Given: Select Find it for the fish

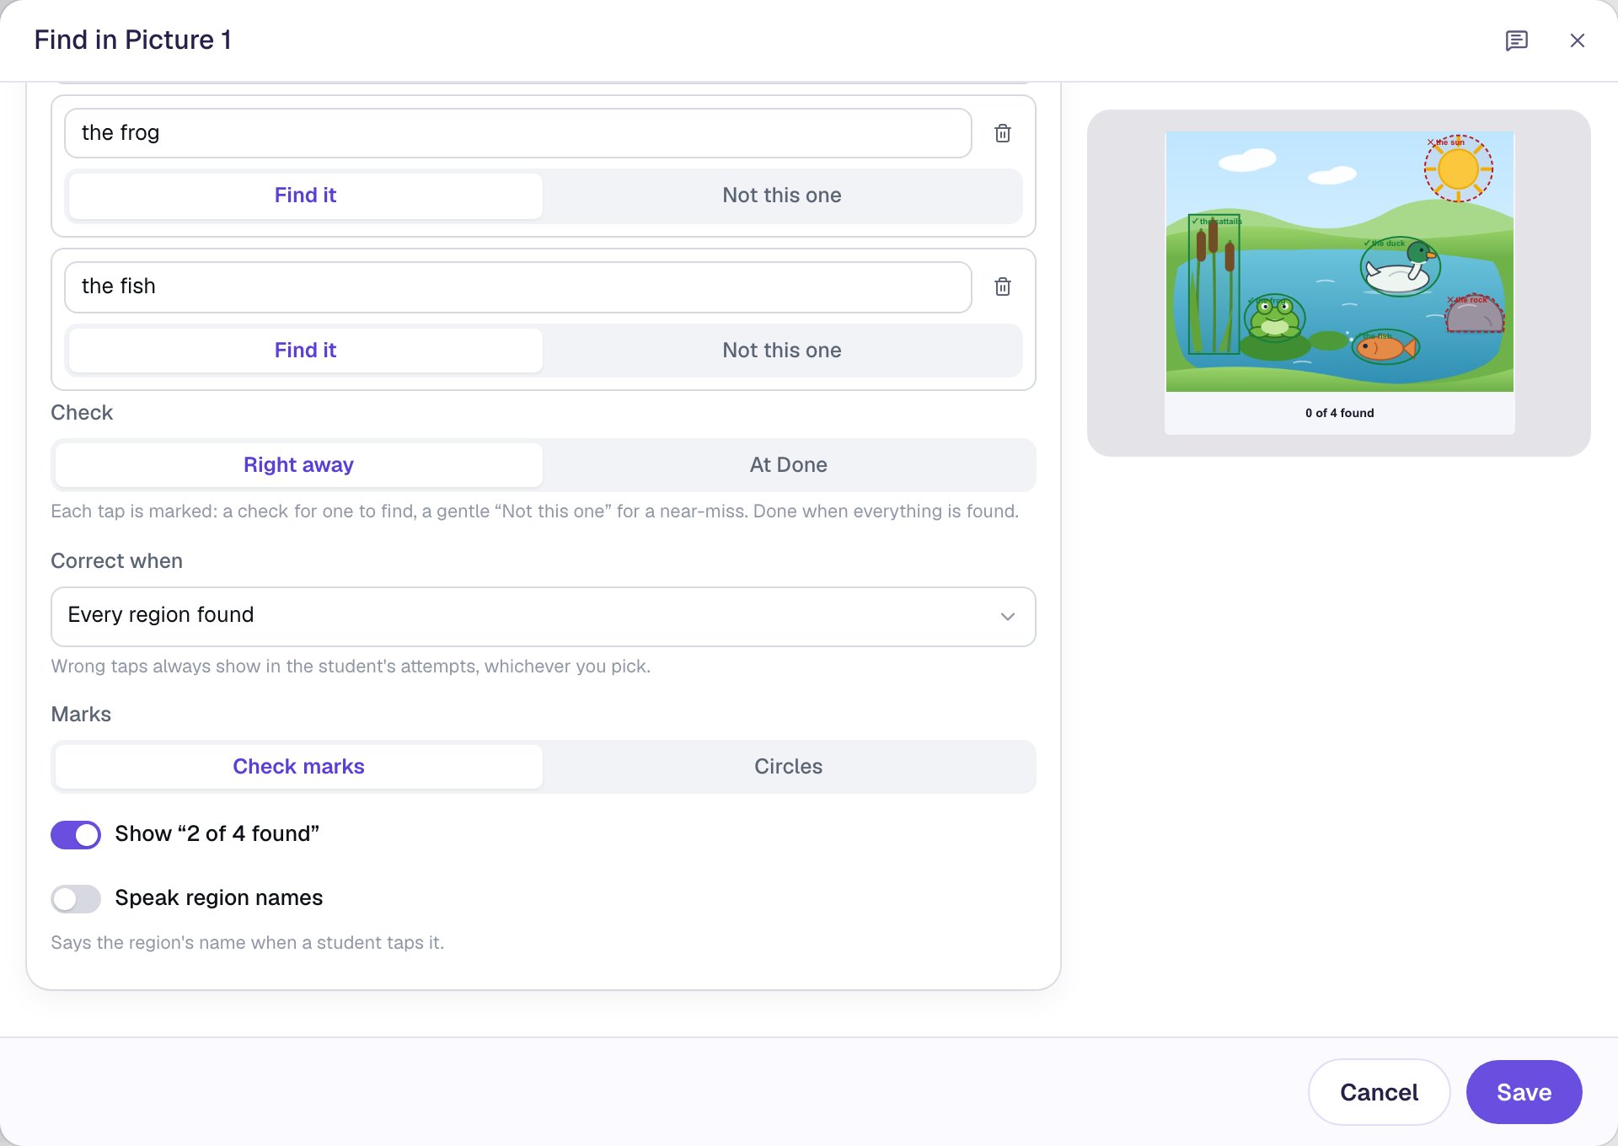Looking at the screenshot, I should [x=305, y=351].
